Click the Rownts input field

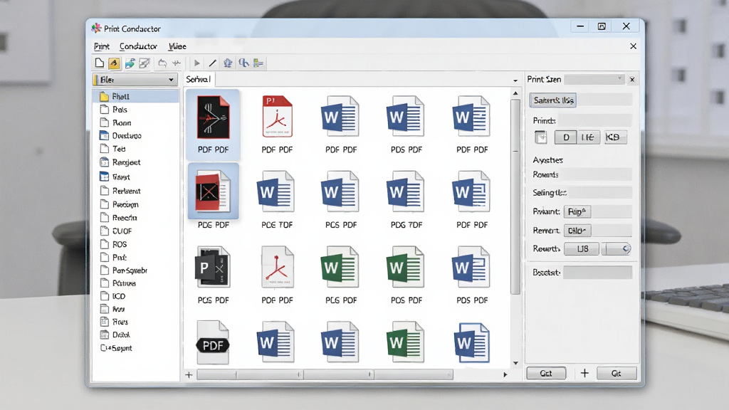594,175
